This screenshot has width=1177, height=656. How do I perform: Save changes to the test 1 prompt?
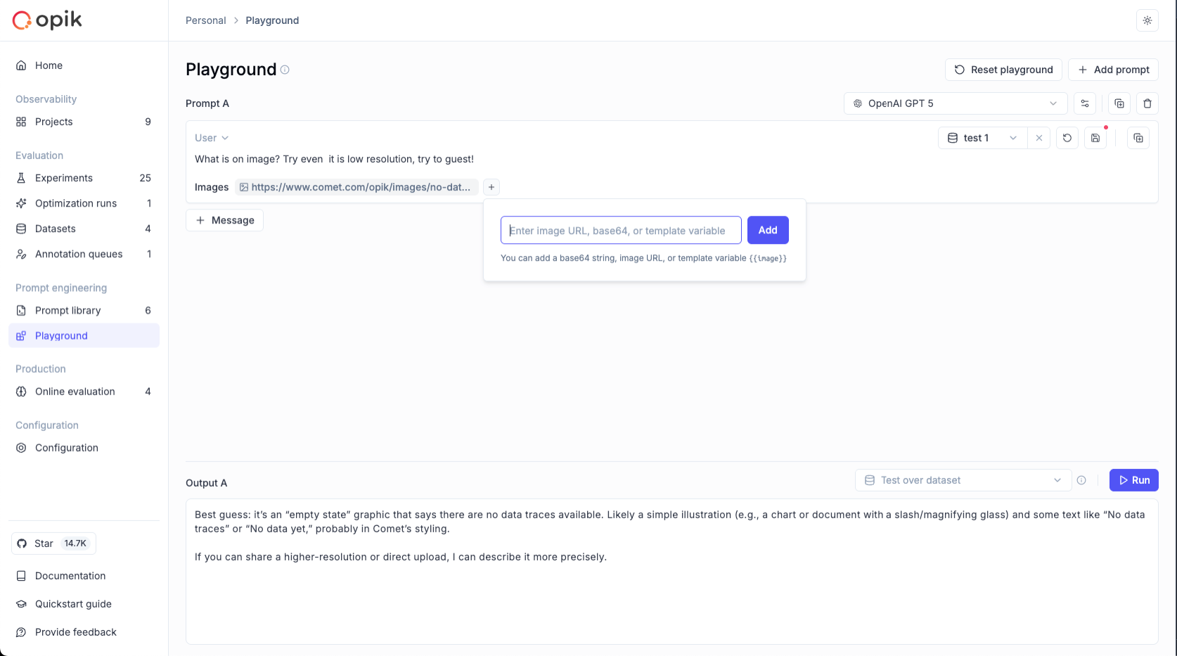[1095, 138]
